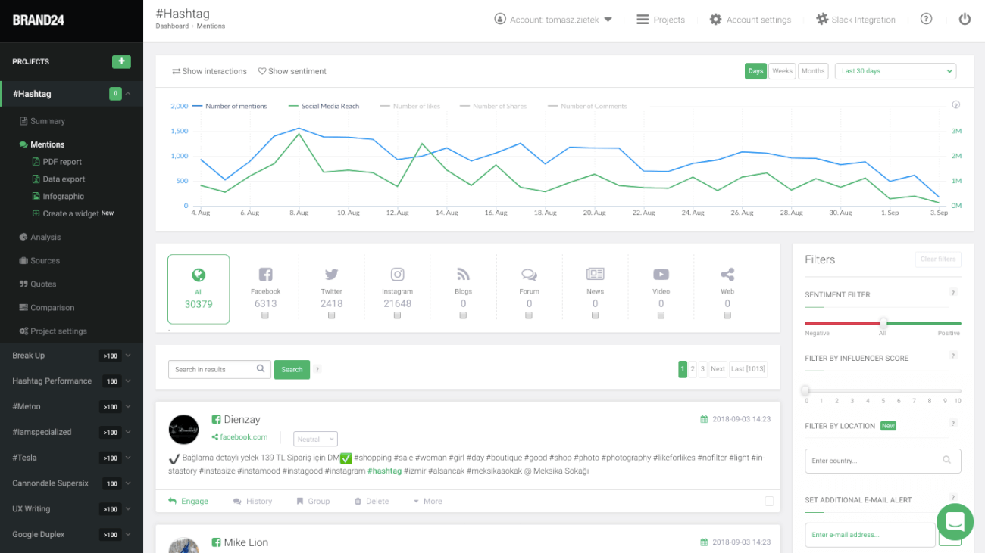Tick the Instagram source checkbox

point(397,315)
